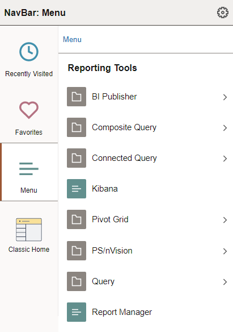Screen dimensions: 233x332
Task: Click the Recently Visited clock icon
Action: (29, 52)
